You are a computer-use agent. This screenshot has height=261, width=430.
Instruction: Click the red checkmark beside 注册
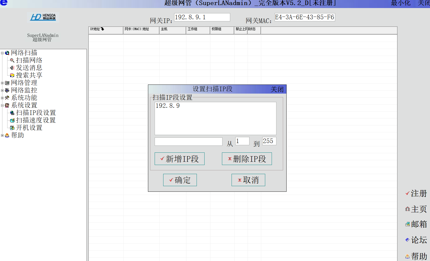coord(408,193)
